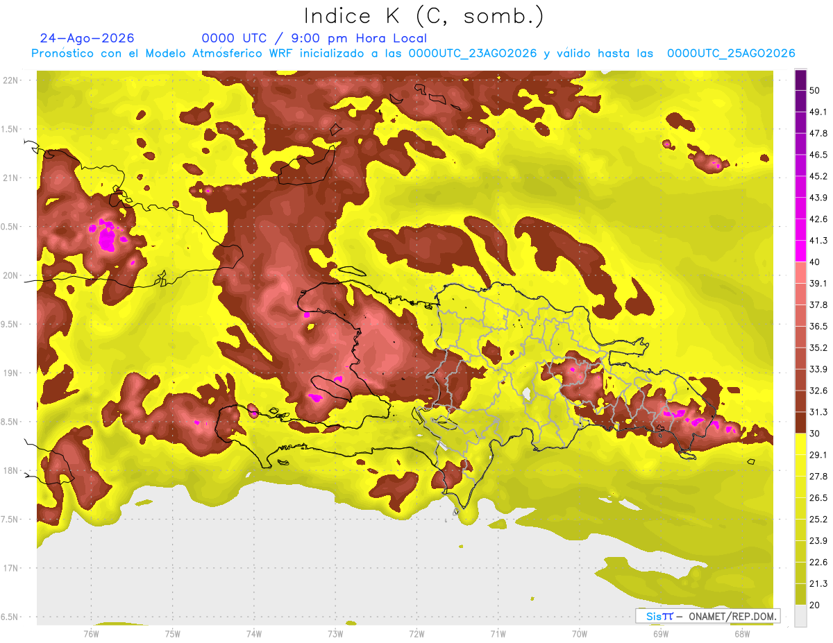This screenshot has height=643, width=833.
Task: Click the "70W" longitude label
Action: (580, 633)
